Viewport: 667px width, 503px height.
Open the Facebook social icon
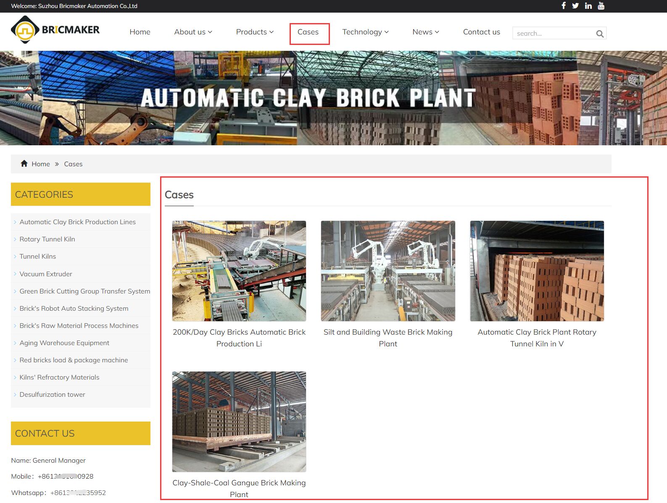pos(563,5)
